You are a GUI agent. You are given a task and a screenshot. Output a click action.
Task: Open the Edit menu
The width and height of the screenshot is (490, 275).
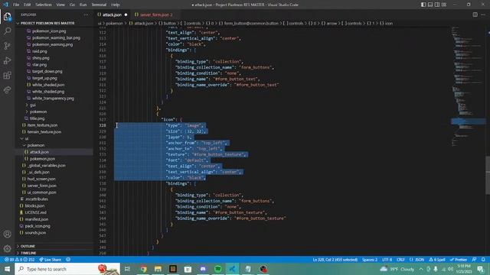tap(28, 5)
